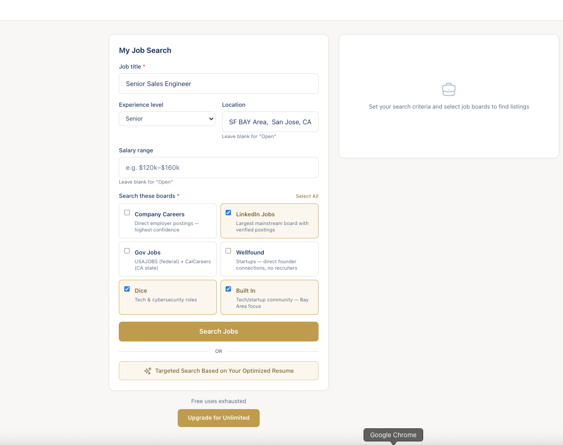
Task: Disable the Dice board
Action: pos(127,289)
